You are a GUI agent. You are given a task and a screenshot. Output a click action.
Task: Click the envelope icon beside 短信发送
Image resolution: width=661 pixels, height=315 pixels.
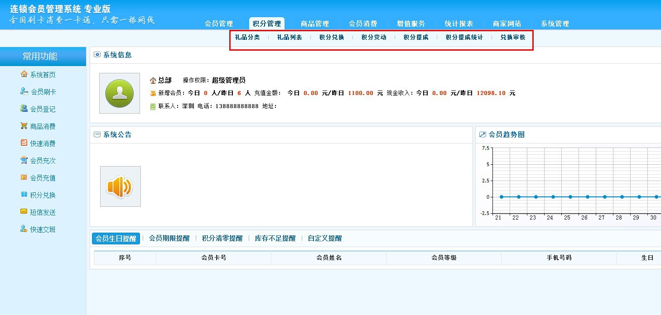pos(24,212)
